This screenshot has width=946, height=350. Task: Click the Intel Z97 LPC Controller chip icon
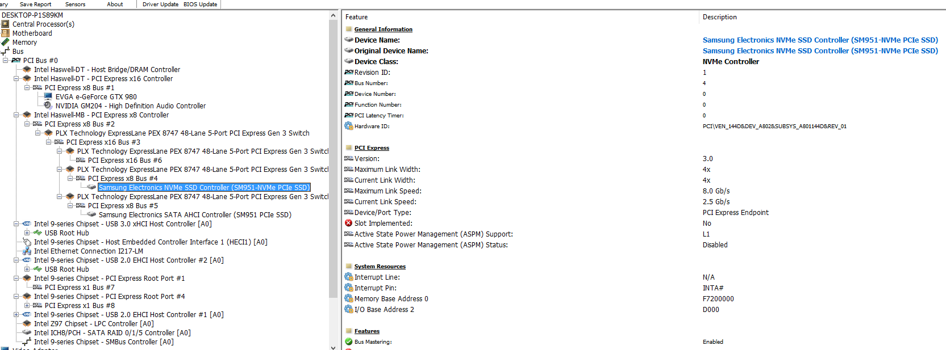[27, 324]
